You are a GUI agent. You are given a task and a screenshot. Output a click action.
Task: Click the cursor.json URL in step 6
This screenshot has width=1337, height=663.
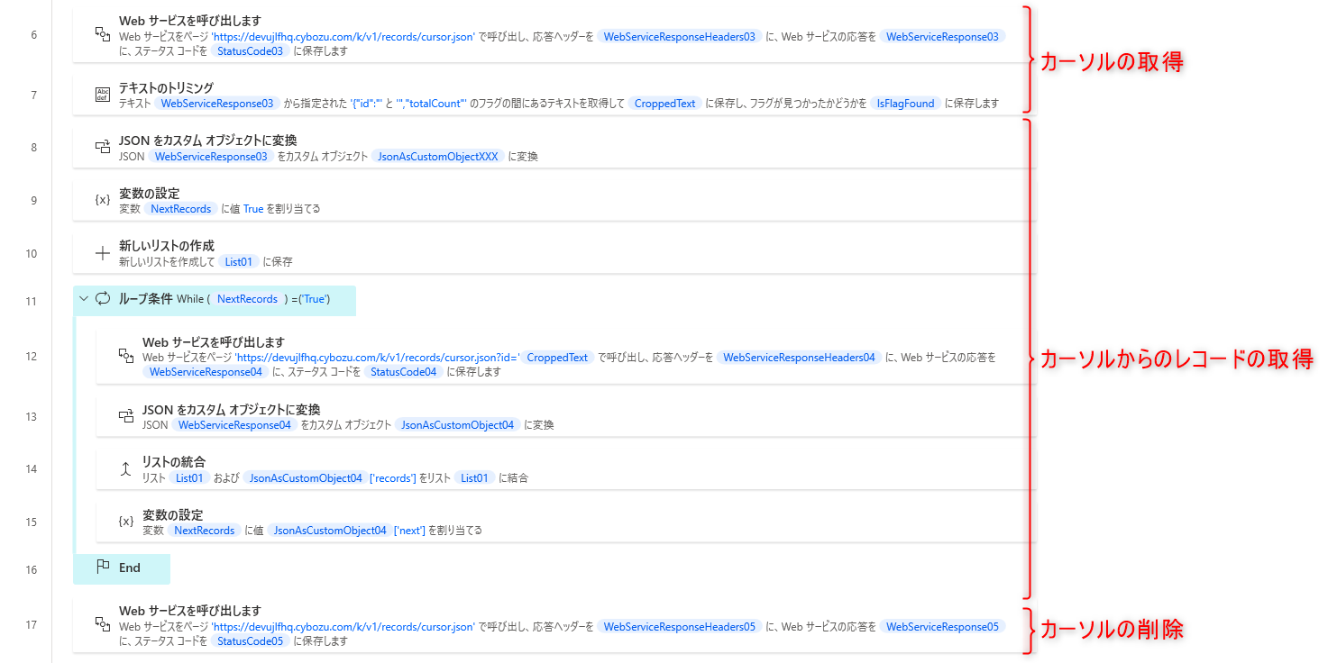click(x=343, y=37)
